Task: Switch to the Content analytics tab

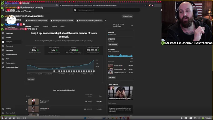Action: click(x=37, y=27)
